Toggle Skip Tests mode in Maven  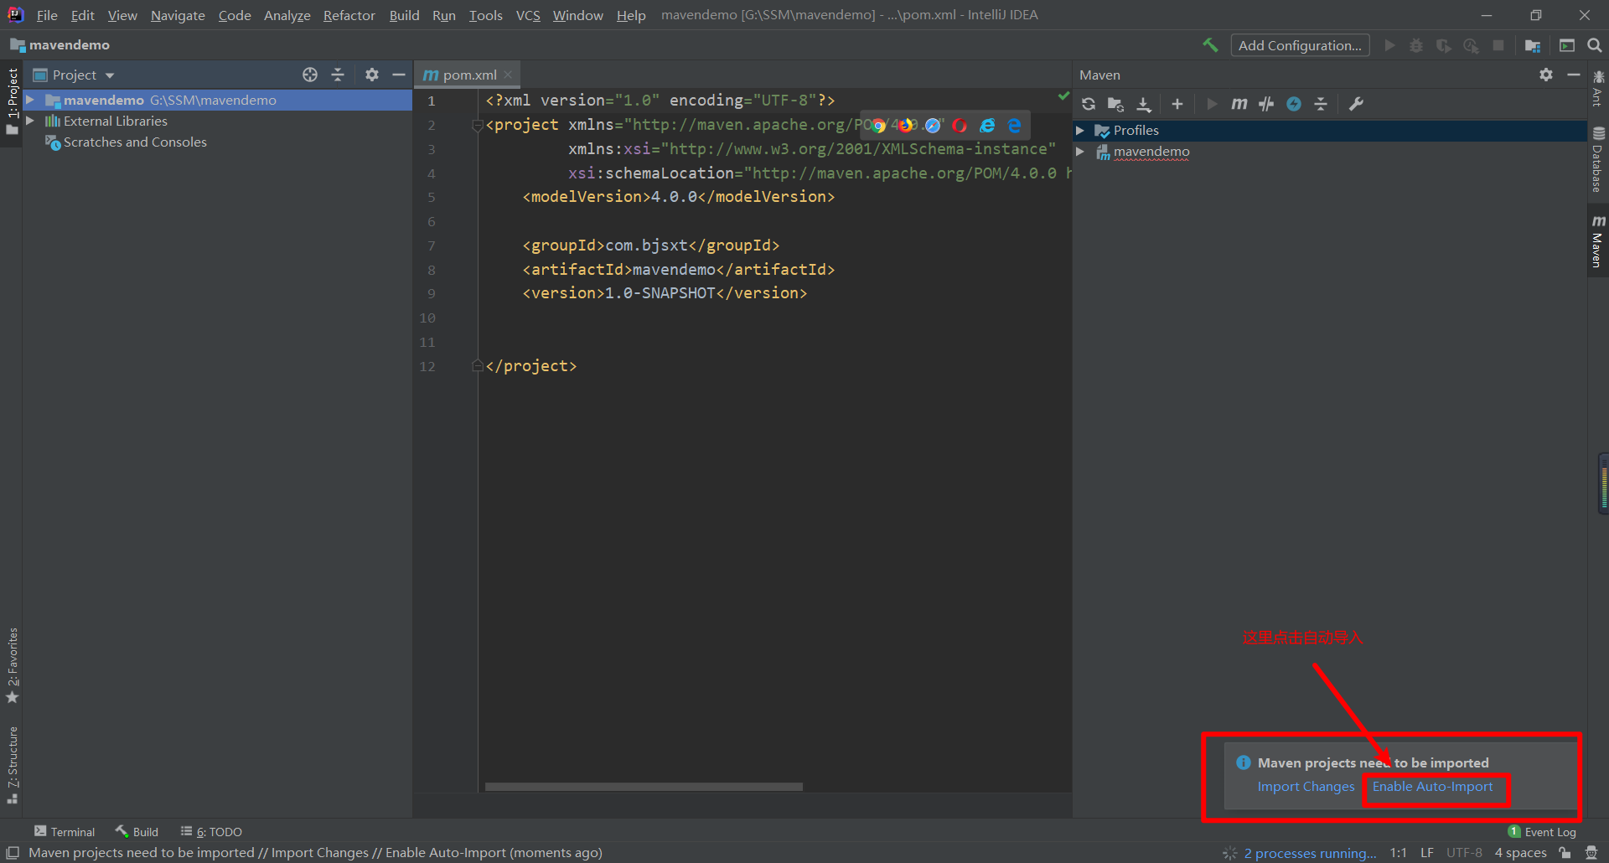1294,104
